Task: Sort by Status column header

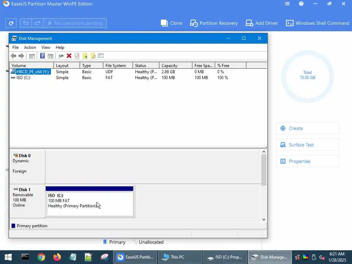Action: click(146, 66)
